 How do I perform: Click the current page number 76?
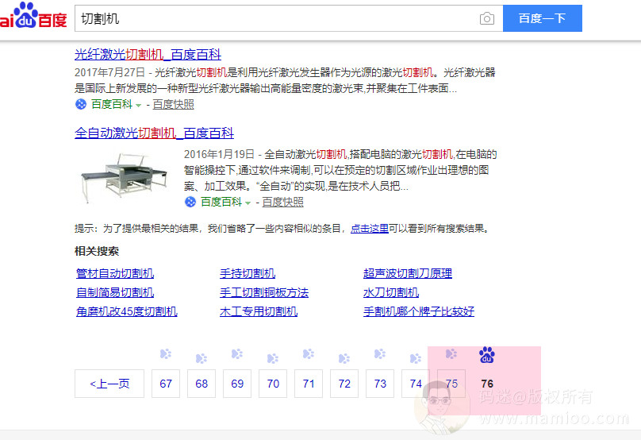(x=487, y=384)
